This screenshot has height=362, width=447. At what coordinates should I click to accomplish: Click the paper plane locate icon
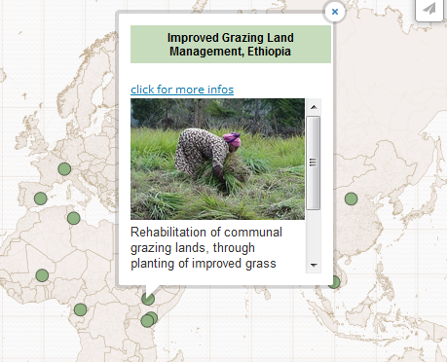click(429, 9)
